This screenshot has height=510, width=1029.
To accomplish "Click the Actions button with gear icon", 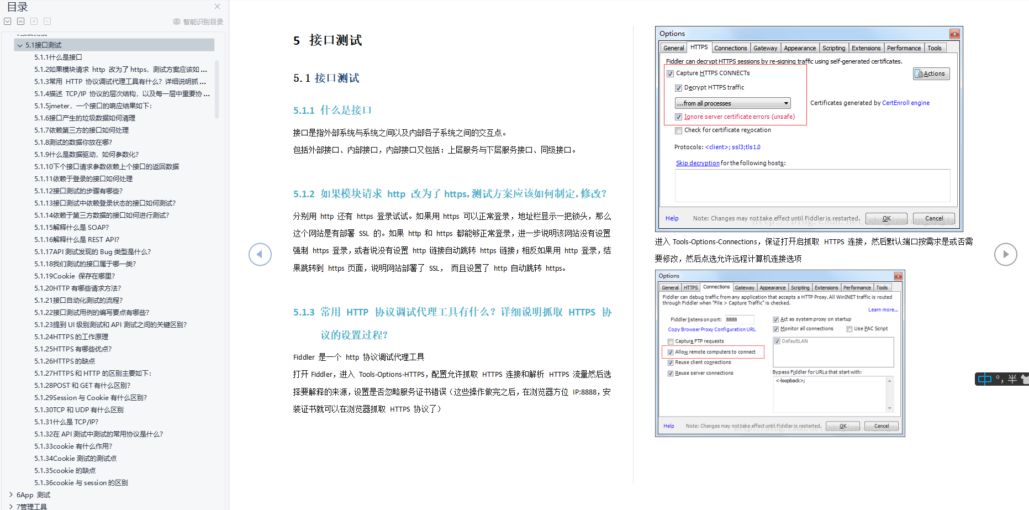I will click(x=931, y=73).
